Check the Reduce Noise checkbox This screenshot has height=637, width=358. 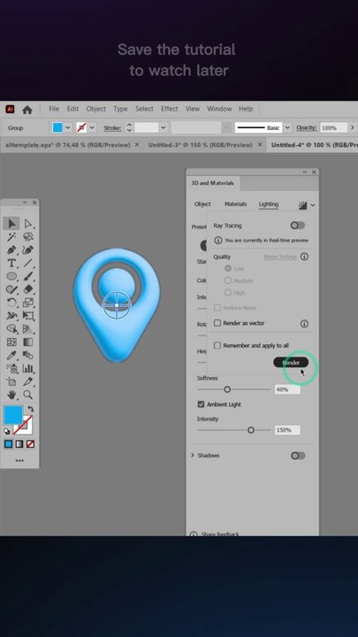(x=217, y=308)
